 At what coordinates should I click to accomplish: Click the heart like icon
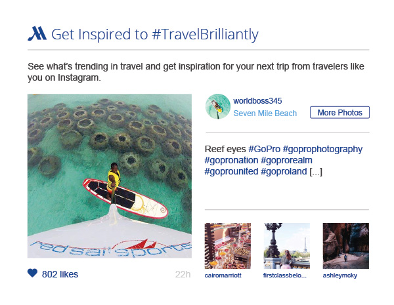click(33, 274)
